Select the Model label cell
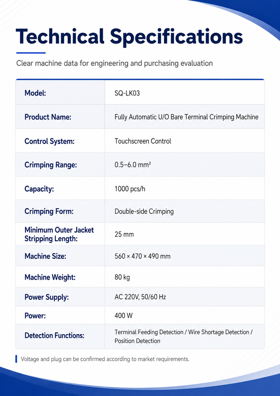Viewport: 280px width, 396px height. click(60, 93)
